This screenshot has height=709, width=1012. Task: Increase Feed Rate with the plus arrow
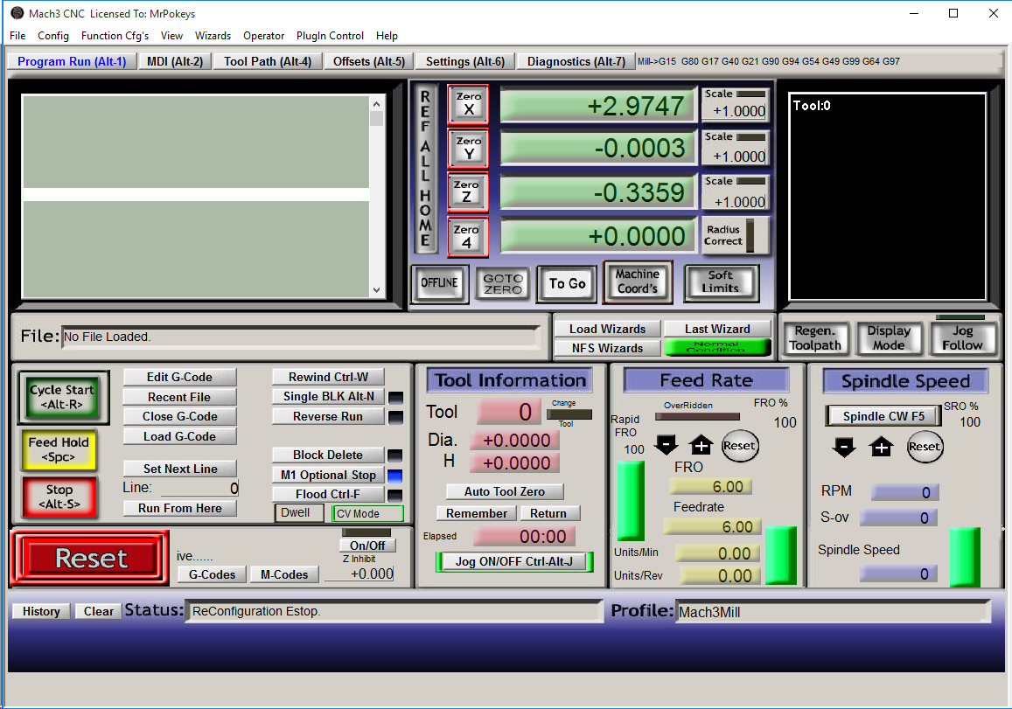(701, 446)
